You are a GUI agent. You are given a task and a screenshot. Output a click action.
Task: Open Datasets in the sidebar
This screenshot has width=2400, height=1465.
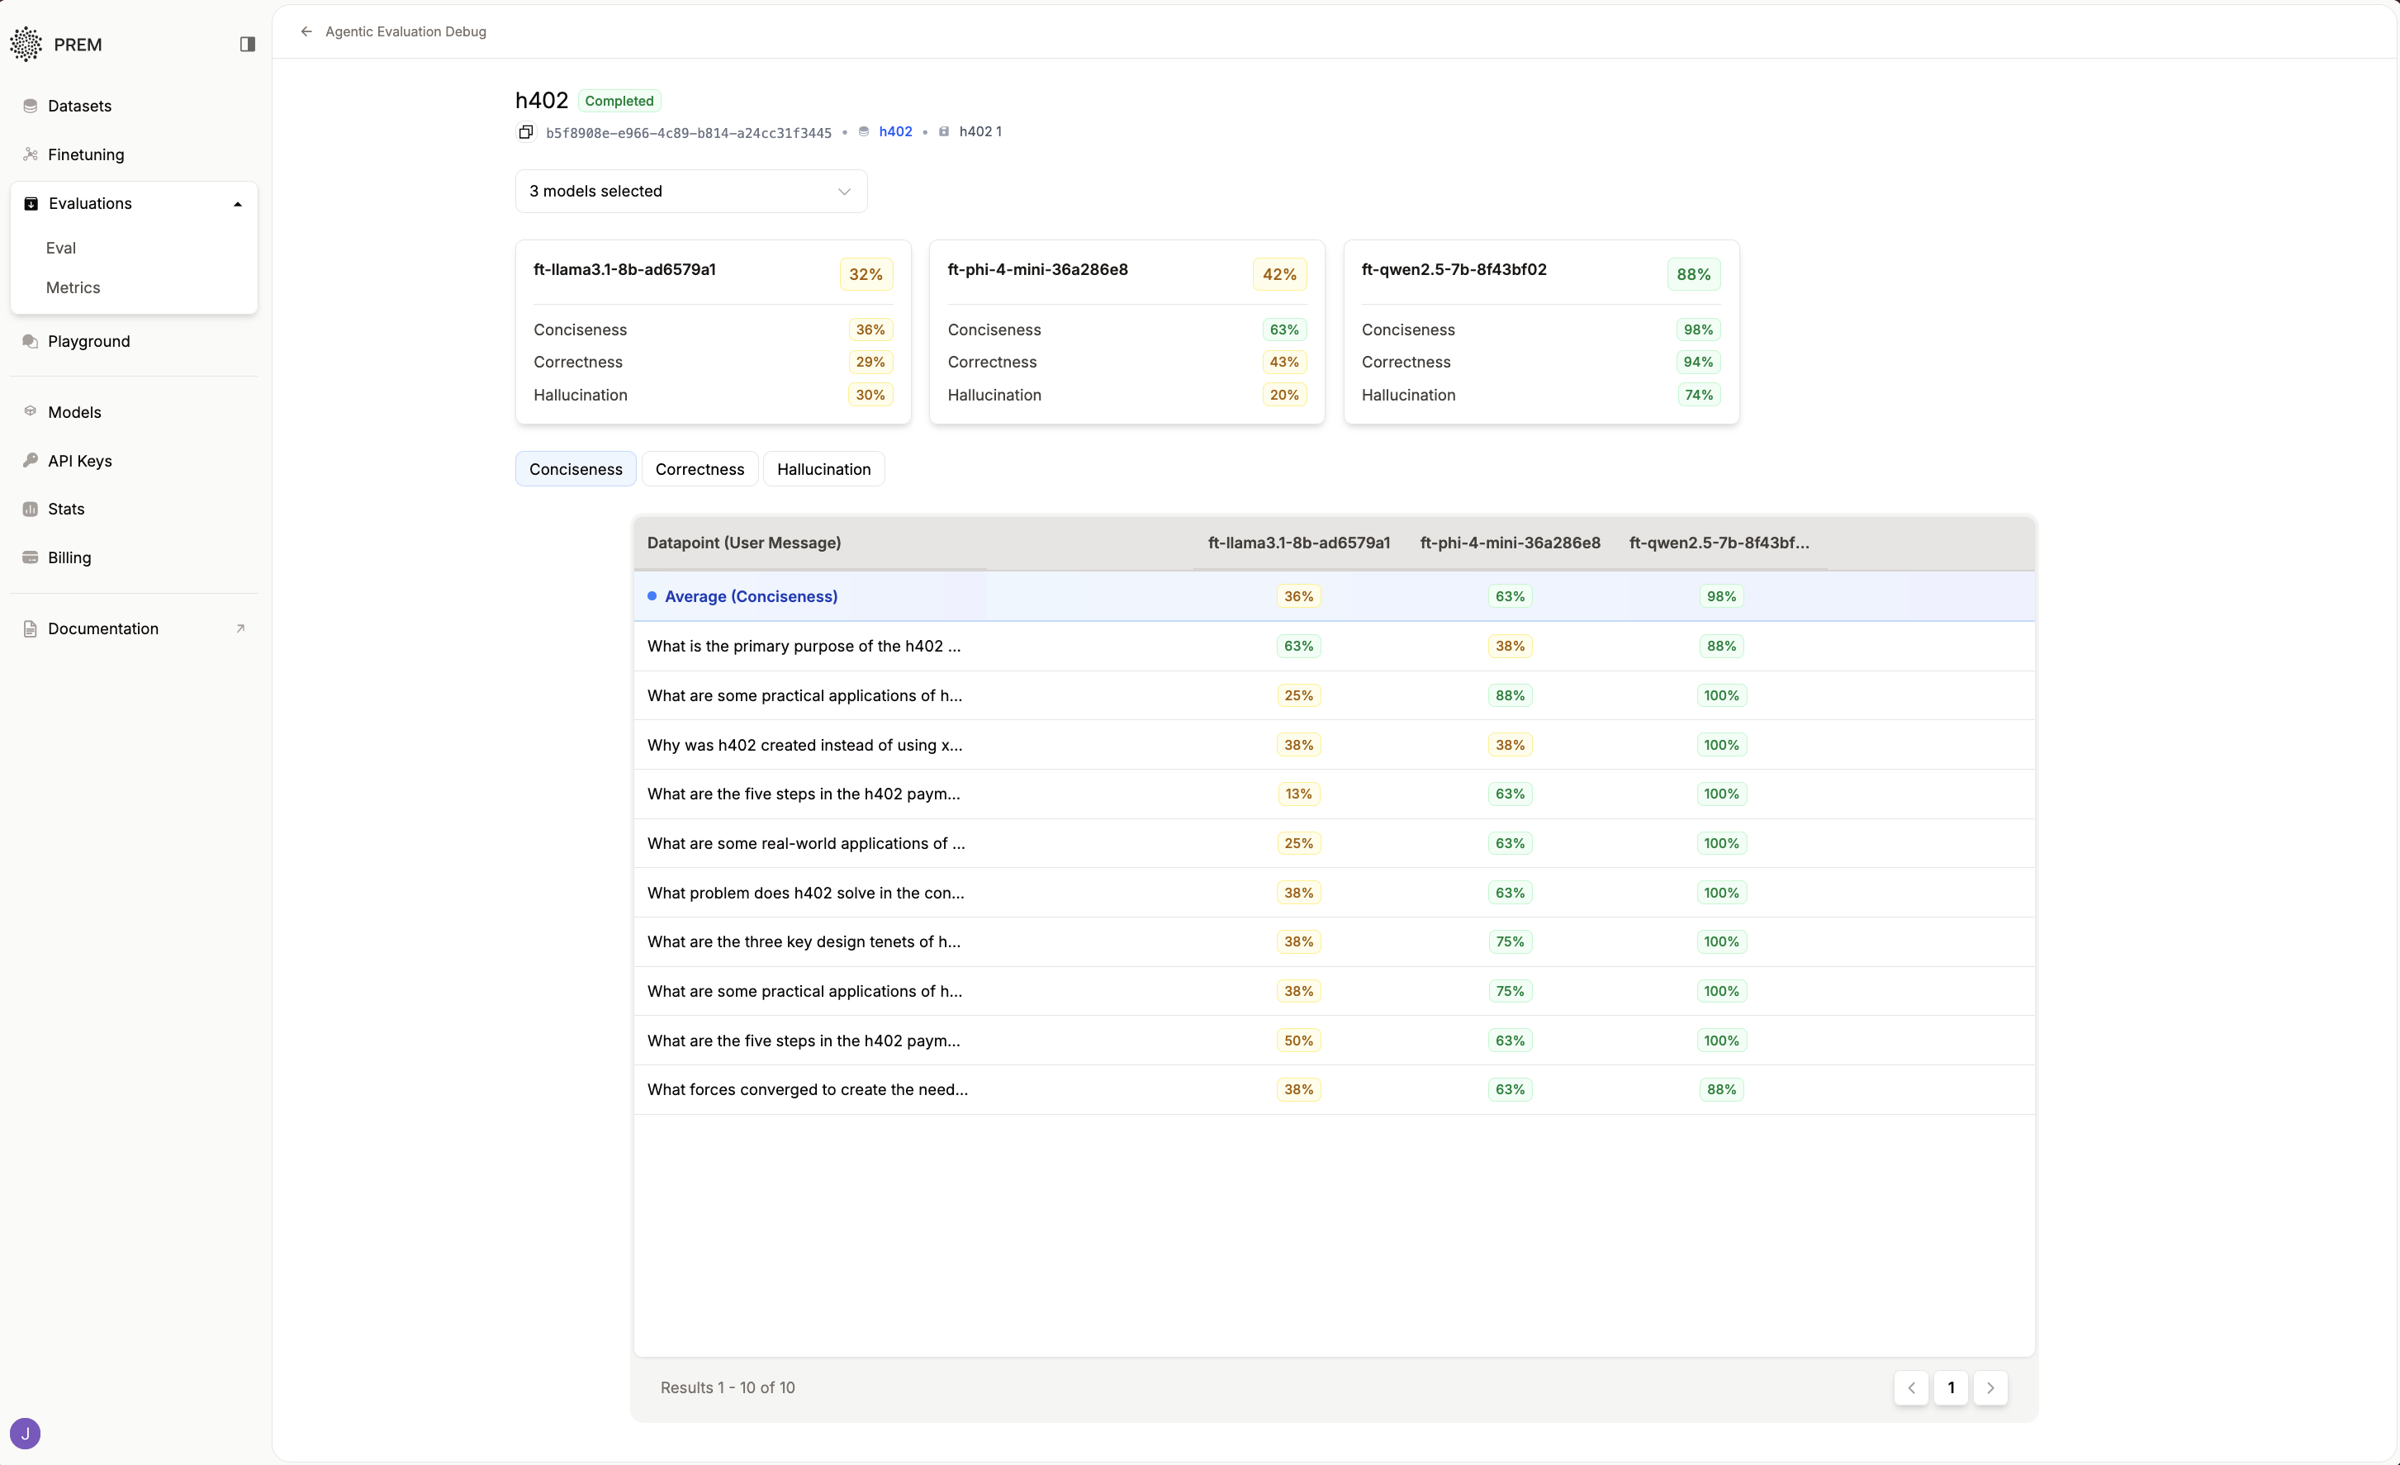click(x=80, y=107)
